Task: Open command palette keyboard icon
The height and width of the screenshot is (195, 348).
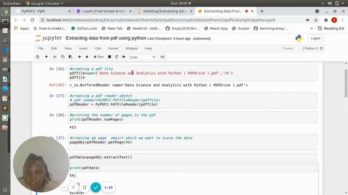Action: point(163,57)
